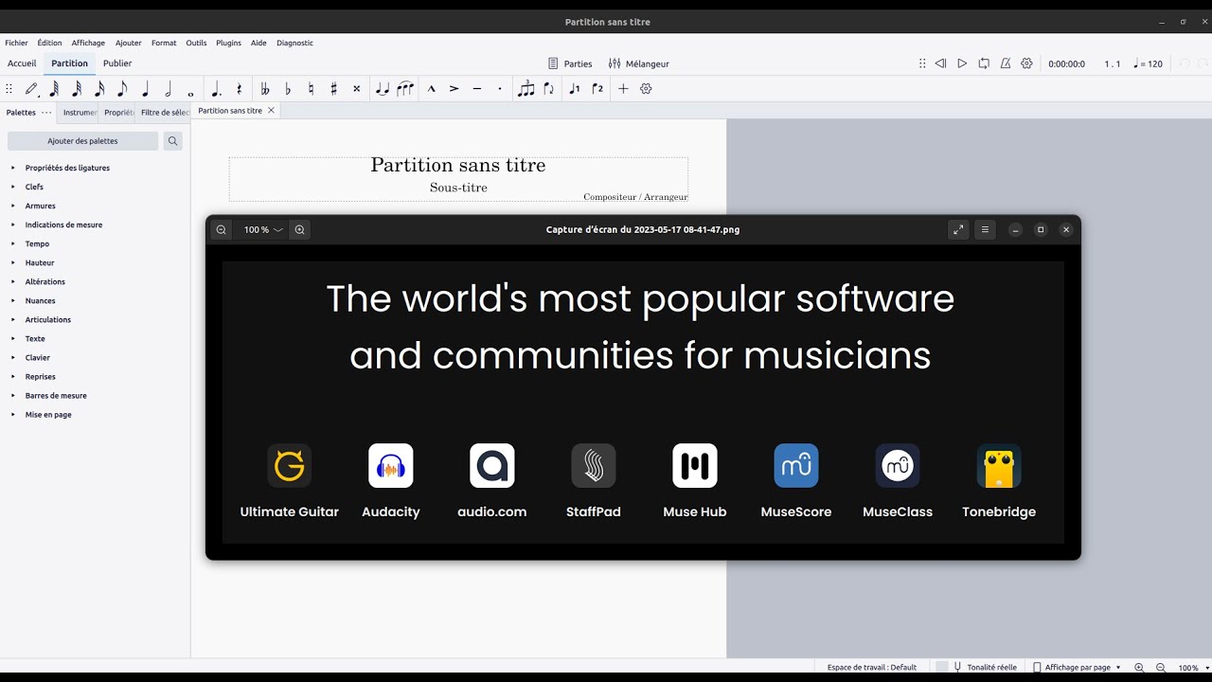Image resolution: width=1212 pixels, height=682 pixels.
Task: Switch to the Publier tab
Action: click(117, 63)
